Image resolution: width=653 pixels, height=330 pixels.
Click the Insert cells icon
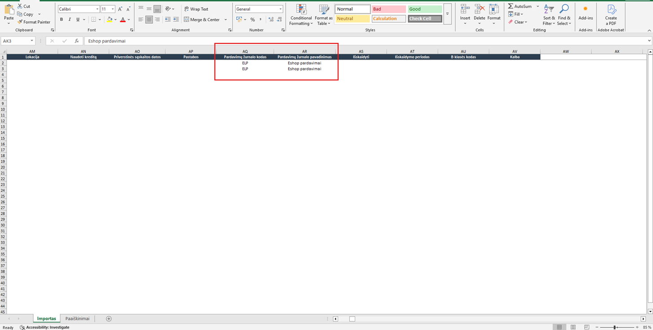(465, 9)
